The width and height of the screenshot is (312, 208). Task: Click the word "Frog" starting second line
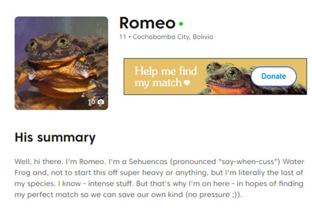[x=22, y=172]
